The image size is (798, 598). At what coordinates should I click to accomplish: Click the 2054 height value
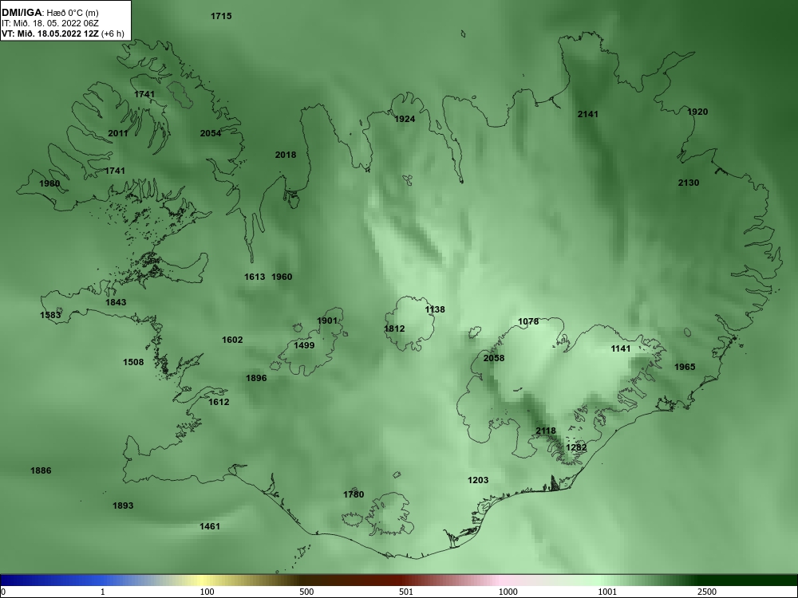(x=211, y=133)
